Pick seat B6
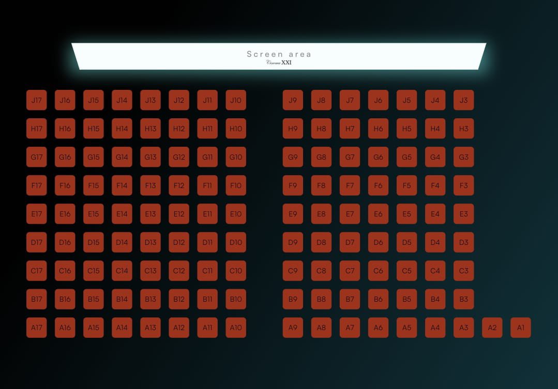This screenshot has width=558, height=389. [x=378, y=299]
